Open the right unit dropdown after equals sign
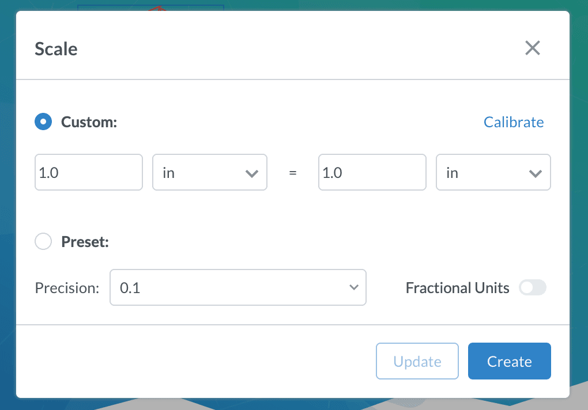The image size is (588, 410). click(493, 172)
